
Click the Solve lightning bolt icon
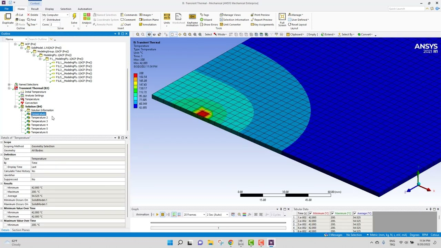tap(74, 17)
